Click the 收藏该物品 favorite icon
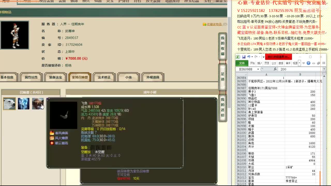331x186 pixels. coord(204,24)
